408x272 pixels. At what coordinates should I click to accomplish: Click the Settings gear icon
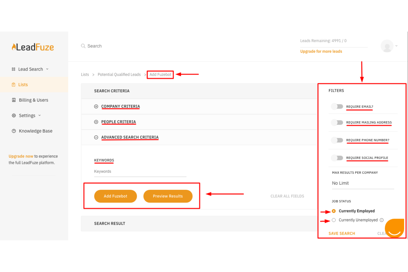14,115
